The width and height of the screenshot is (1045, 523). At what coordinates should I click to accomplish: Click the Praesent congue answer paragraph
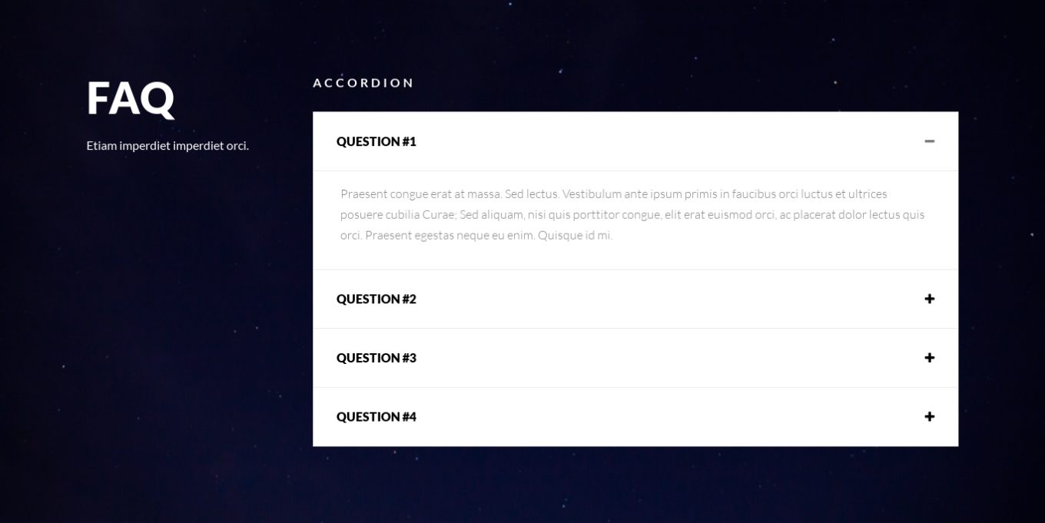[x=632, y=214]
